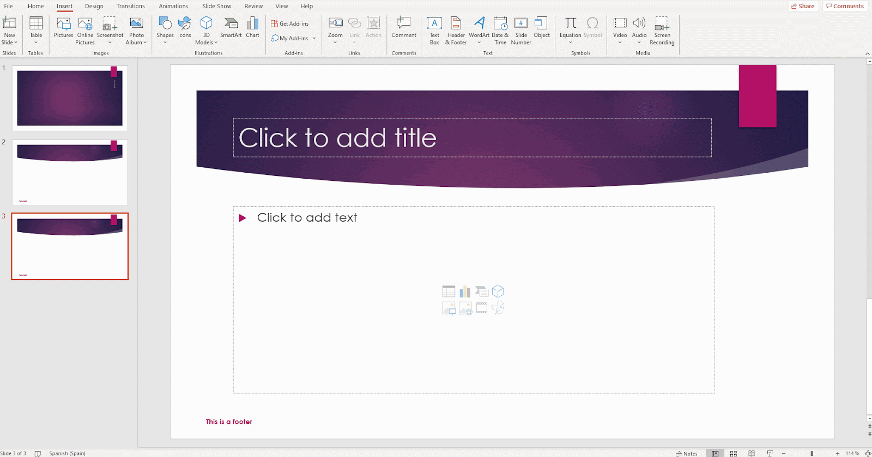
Task: Add a new Comment from the ribbon
Action: [404, 28]
